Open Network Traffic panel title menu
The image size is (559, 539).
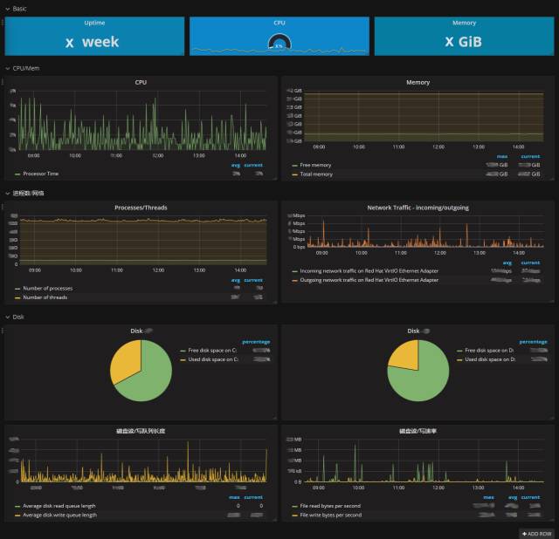[418, 208]
